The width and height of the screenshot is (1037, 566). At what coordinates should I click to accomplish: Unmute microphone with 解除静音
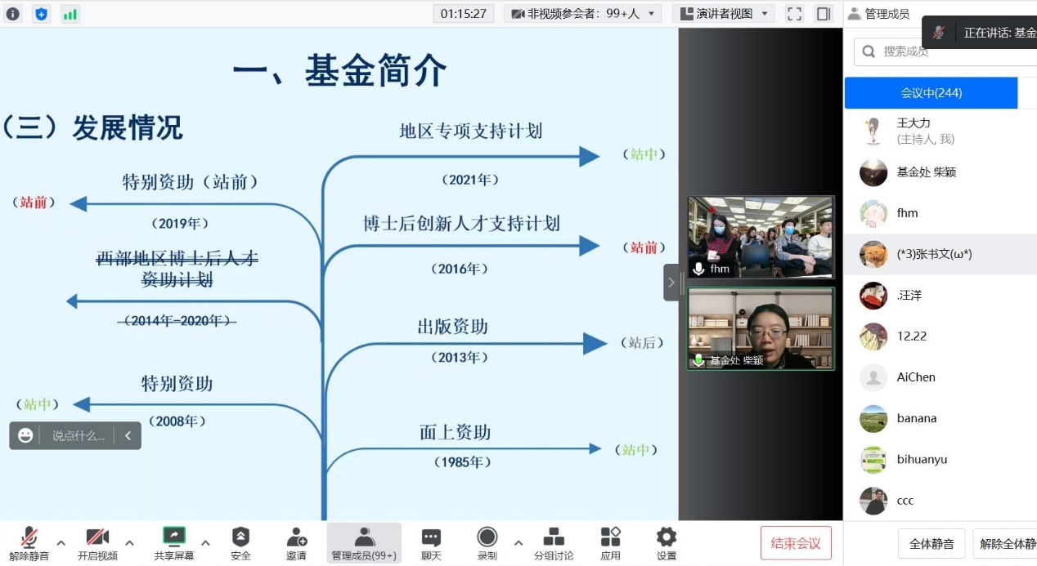tap(29, 543)
